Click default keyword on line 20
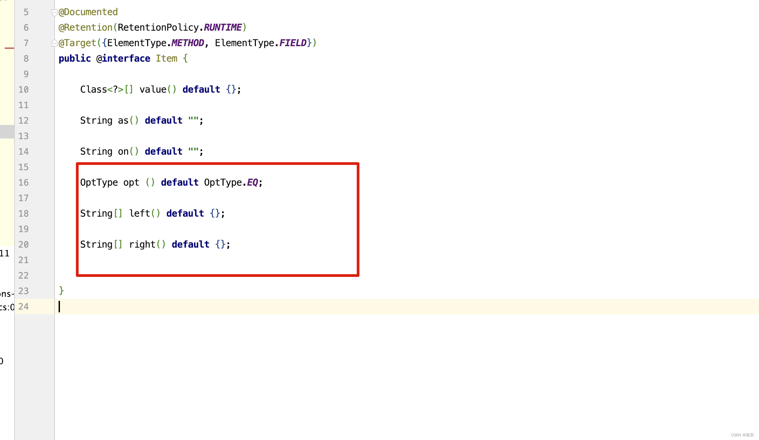The width and height of the screenshot is (759, 440). coord(191,245)
